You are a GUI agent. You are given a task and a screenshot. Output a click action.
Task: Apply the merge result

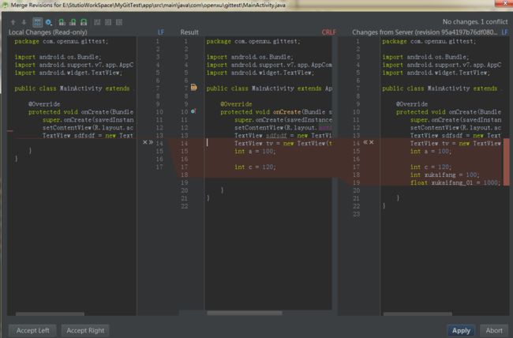(462, 330)
